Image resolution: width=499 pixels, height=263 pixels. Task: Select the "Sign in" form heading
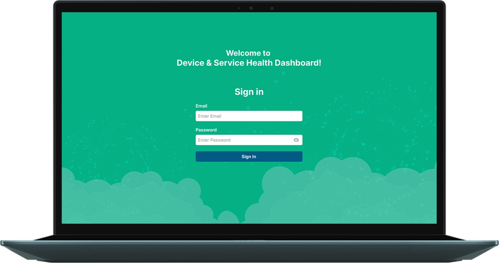[x=249, y=92]
